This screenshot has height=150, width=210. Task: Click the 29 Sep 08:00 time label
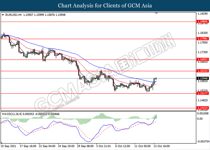(85, 146)
